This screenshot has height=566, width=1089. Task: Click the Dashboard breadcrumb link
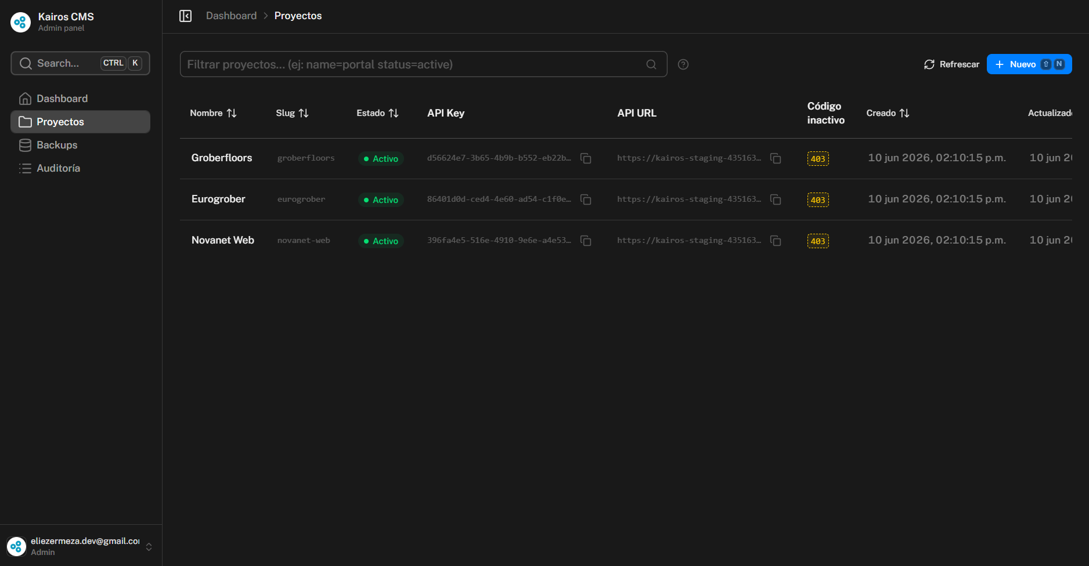tap(231, 16)
